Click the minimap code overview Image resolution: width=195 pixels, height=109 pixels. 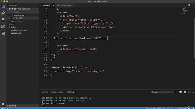(x=185, y=11)
